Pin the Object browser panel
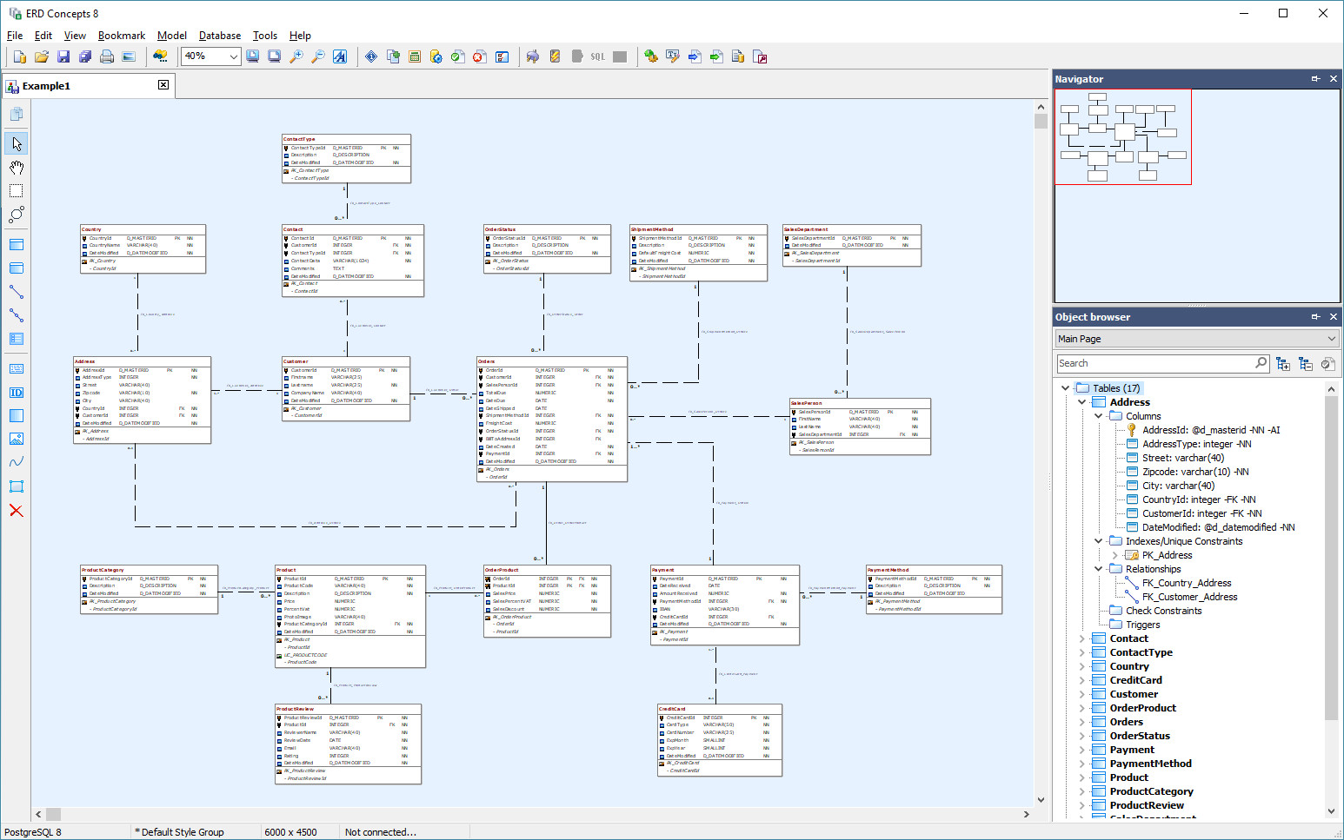The height and width of the screenshot is (840, 1344). [x=1315, y=317]
